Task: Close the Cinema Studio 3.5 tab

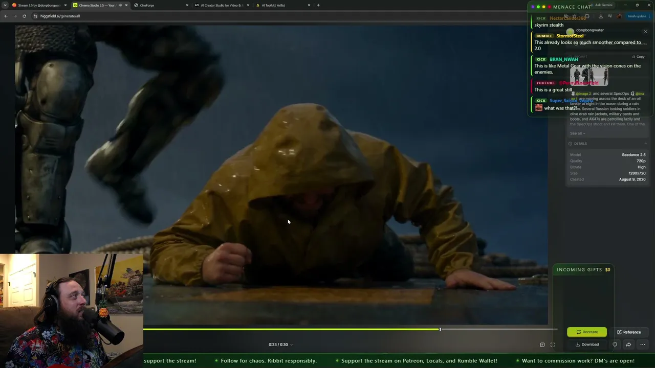Action: click(126, 5)
